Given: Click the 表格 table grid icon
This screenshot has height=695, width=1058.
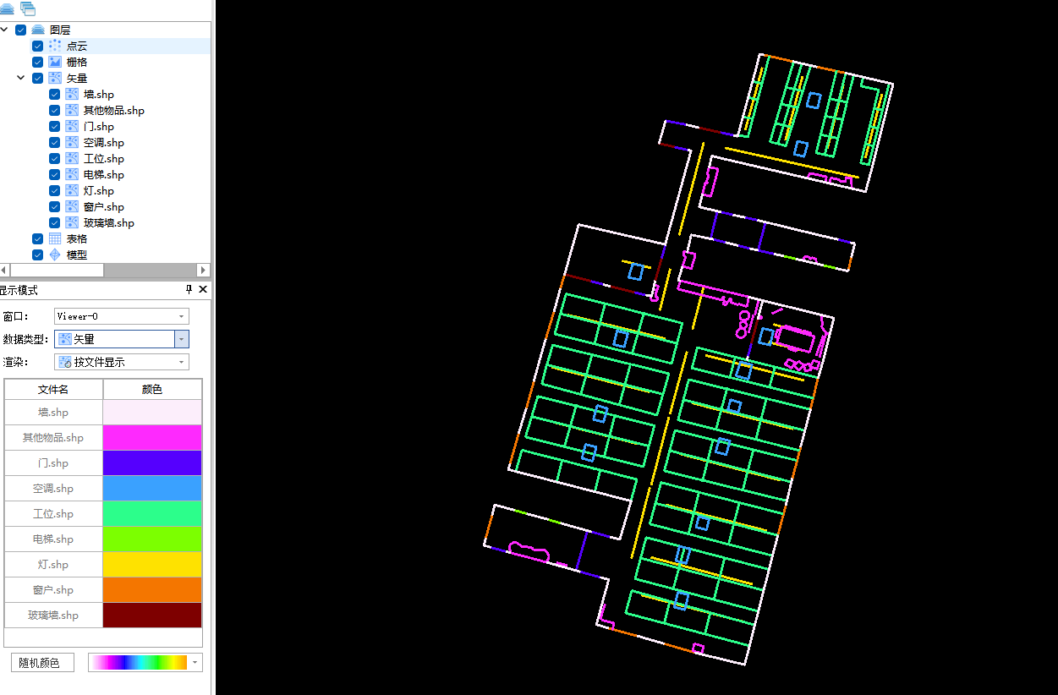Looking at the screenshot, I should pyautogui.click(x=55, y=238).
